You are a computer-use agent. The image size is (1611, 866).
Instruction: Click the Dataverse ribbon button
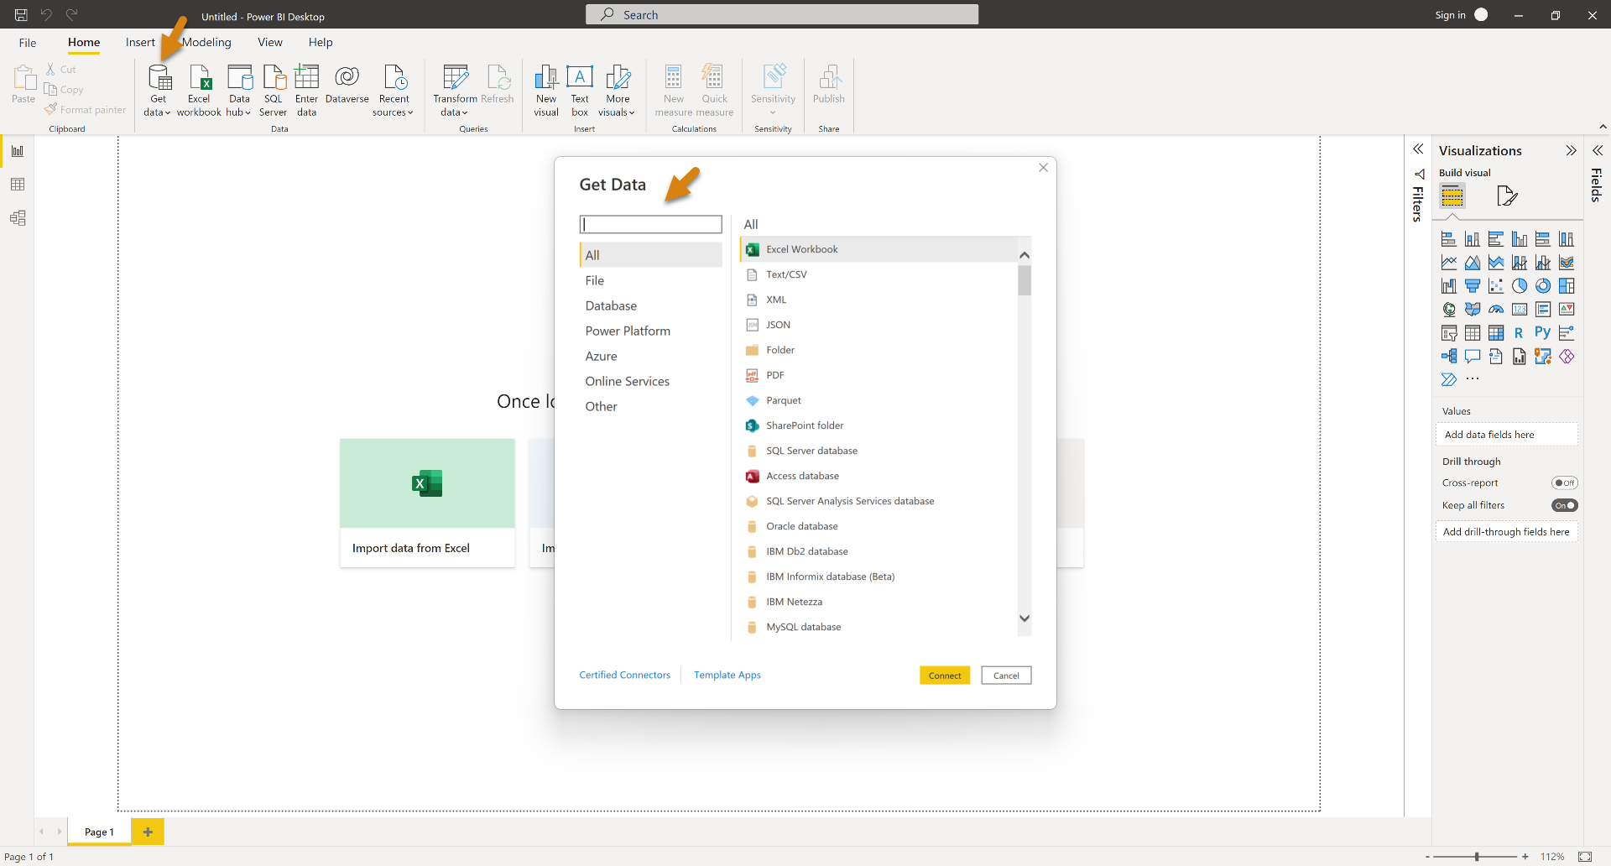coord(347,85)
